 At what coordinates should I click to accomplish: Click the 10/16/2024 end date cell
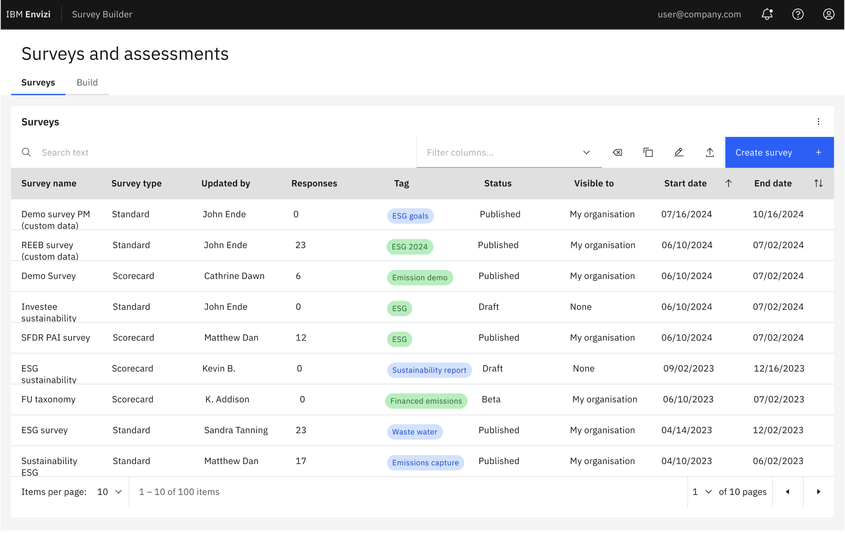click(x=778, y=214)
